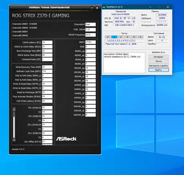This screenshot has height=175, width=184.
Task: Select test block 3 in Тесты
Action: click(127, 37)
